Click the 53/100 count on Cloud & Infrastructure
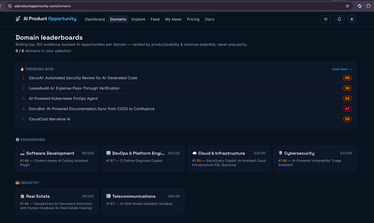The image size is (374, 223). (x=260, y=153)
